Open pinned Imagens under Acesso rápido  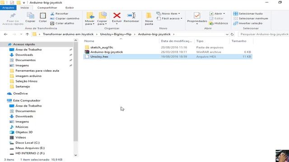(x=22, y=65)
